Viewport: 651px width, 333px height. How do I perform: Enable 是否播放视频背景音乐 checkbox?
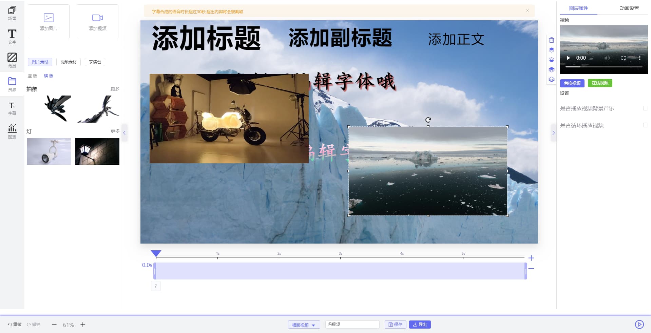645,108
